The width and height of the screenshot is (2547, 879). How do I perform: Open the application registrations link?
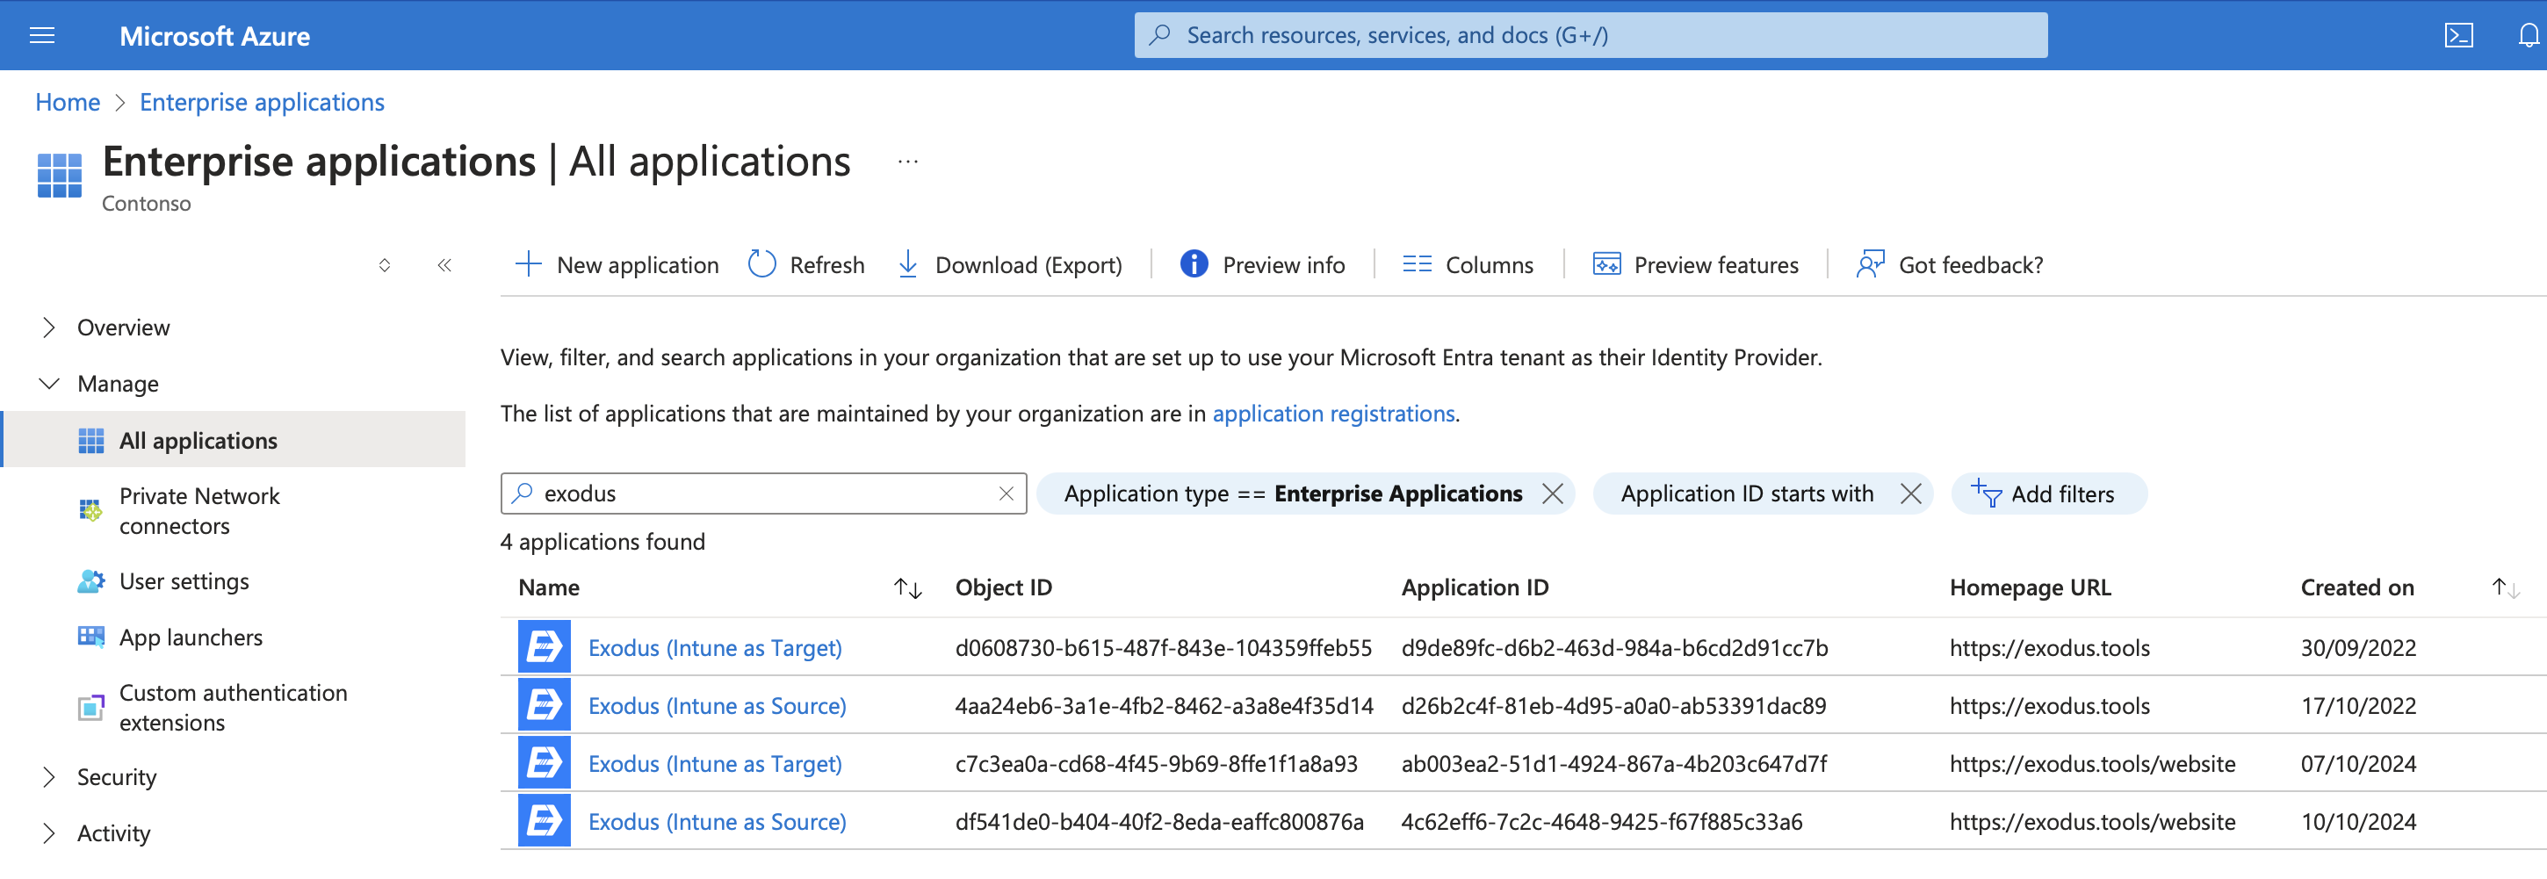[x=1333, y=414]
